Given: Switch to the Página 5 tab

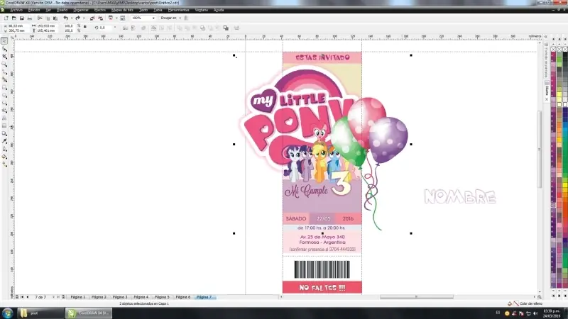Looking at the screenshot, I should click(162, 297).
